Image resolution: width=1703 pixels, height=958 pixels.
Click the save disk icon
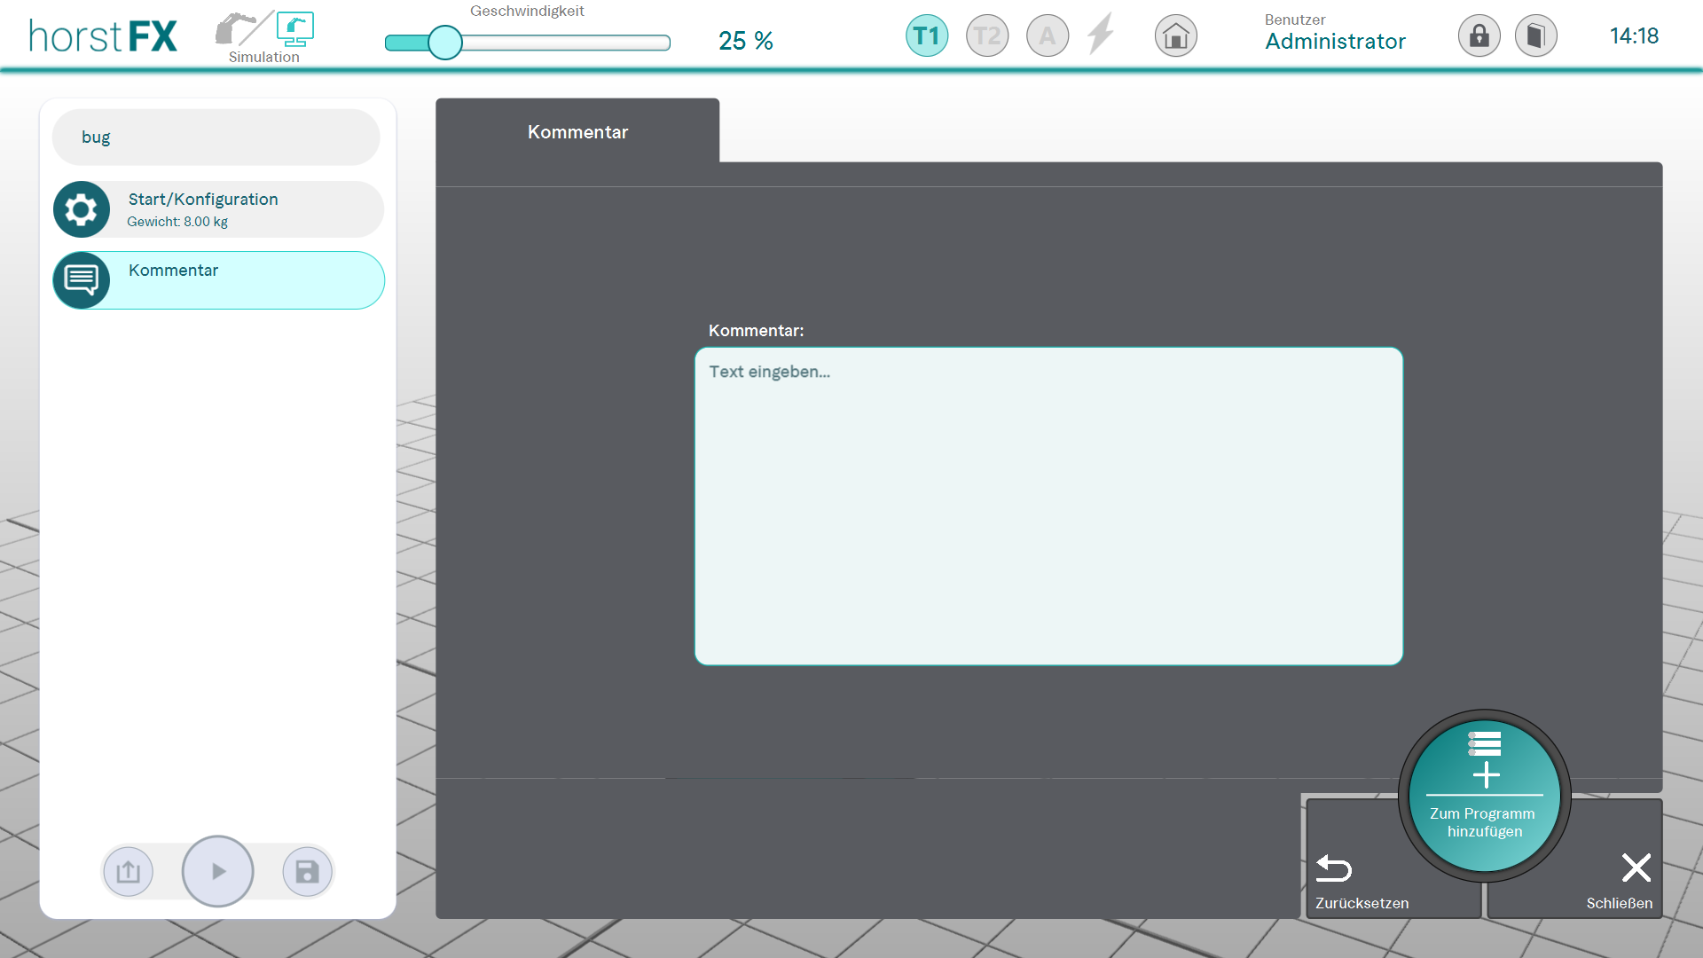307,872
